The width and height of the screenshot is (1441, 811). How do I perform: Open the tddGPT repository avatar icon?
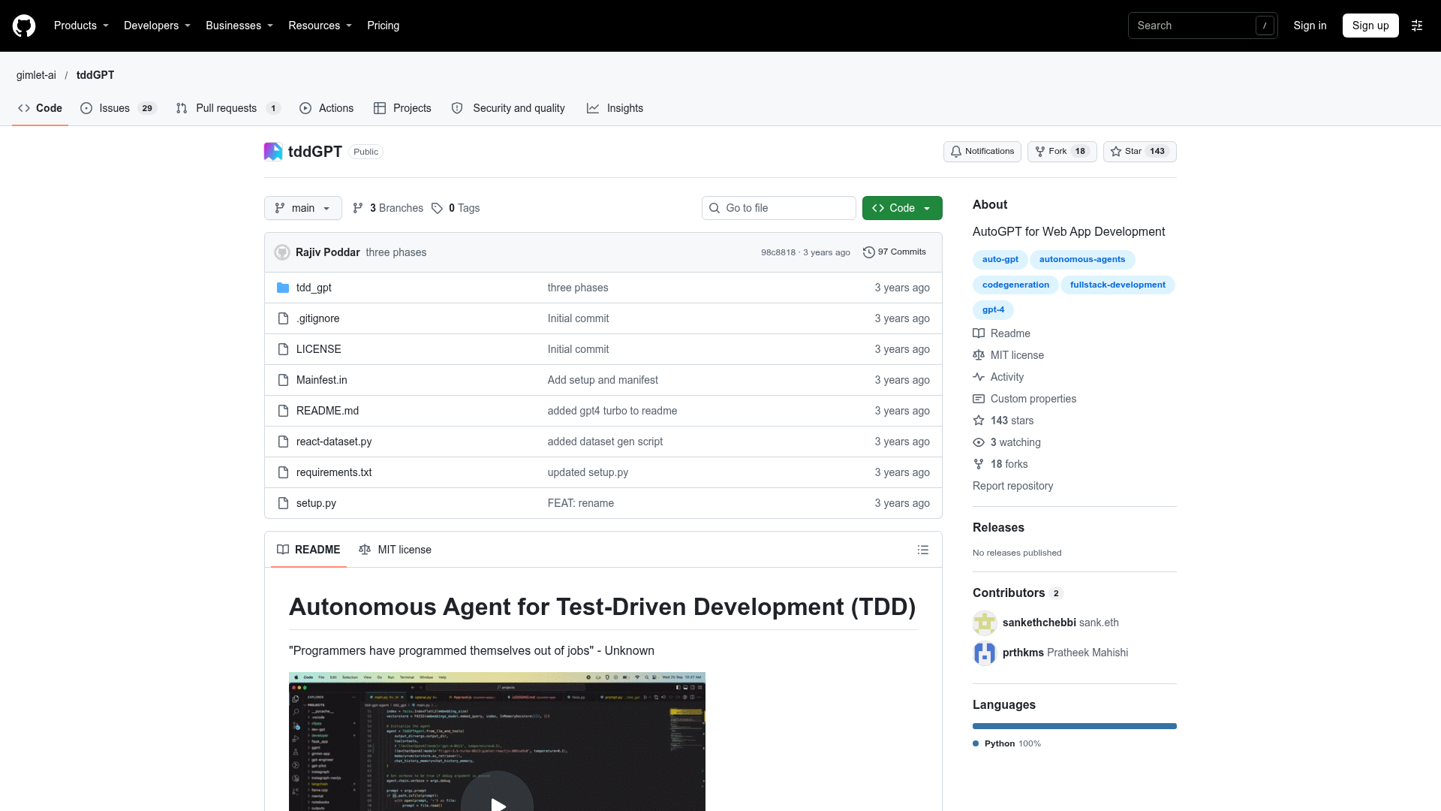273,152
